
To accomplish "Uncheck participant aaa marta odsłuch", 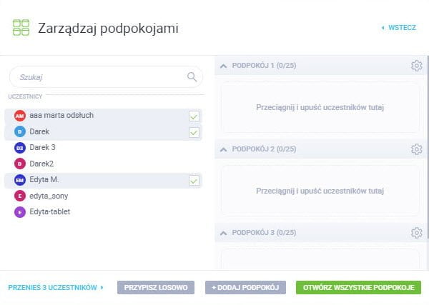I will 194,116.
